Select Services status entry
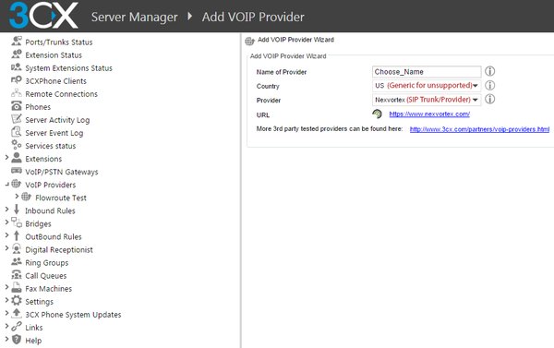This screenshot has width=554, height=348. pos(50,146)
